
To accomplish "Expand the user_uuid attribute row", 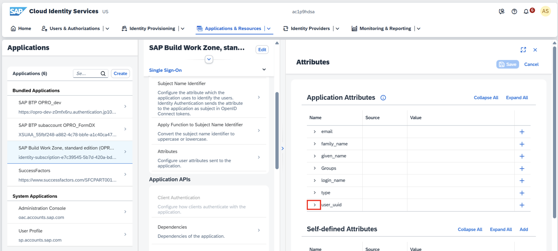I will point(314,205).
